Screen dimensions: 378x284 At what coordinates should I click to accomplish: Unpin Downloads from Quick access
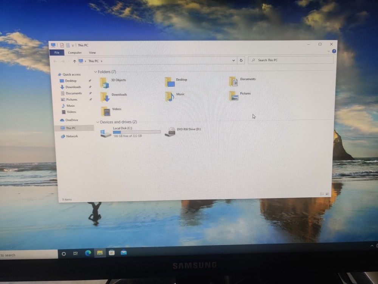[90, 87]
